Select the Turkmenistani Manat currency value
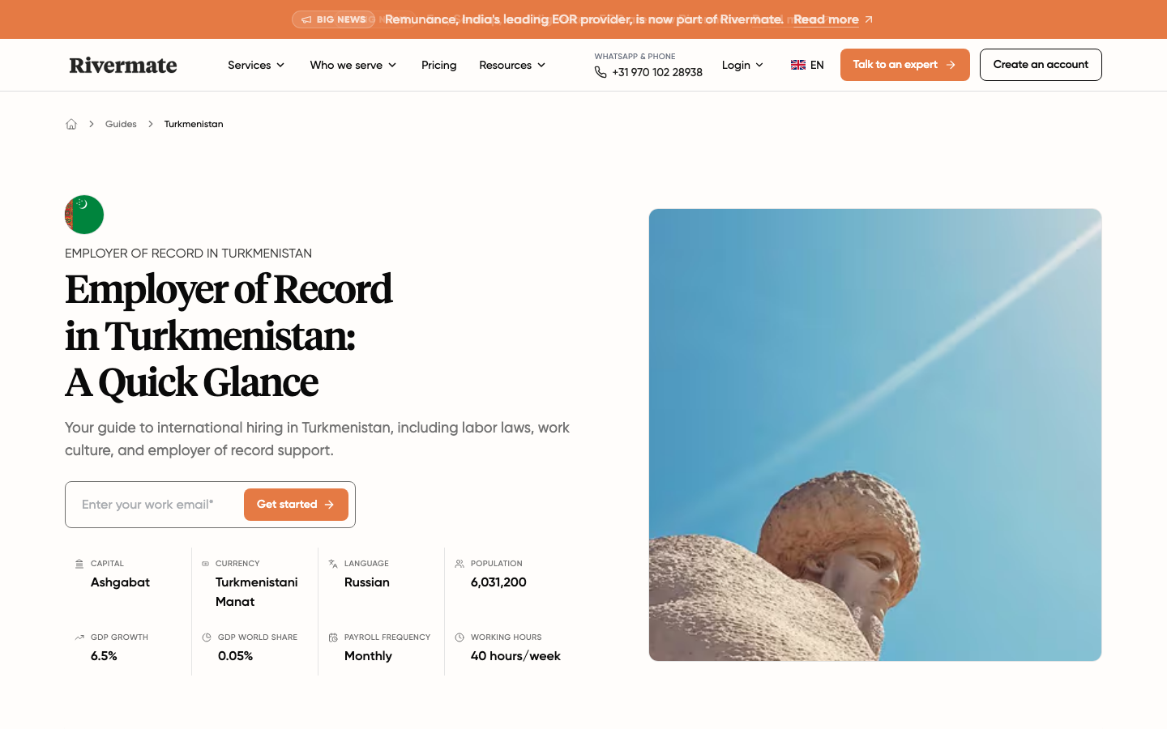1167x729 pixels. [257, 592]
